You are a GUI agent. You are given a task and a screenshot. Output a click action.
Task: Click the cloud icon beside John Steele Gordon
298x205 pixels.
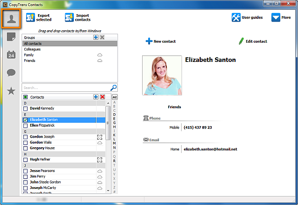(x=100, y=183)
